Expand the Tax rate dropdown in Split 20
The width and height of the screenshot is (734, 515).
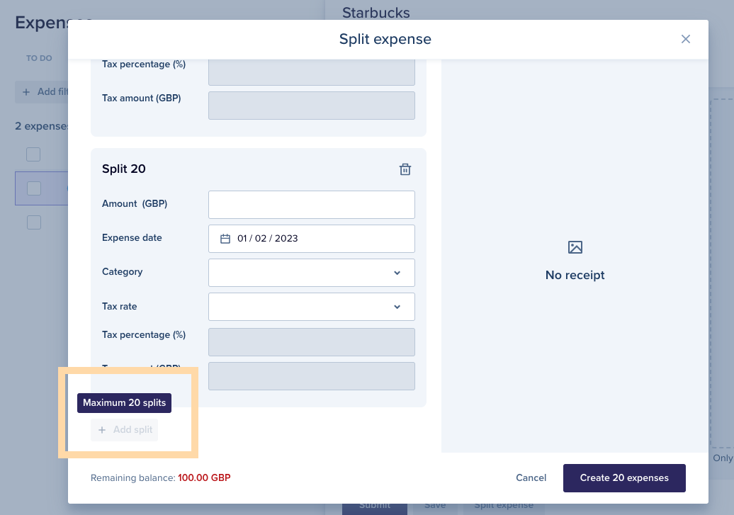[311, 307]
